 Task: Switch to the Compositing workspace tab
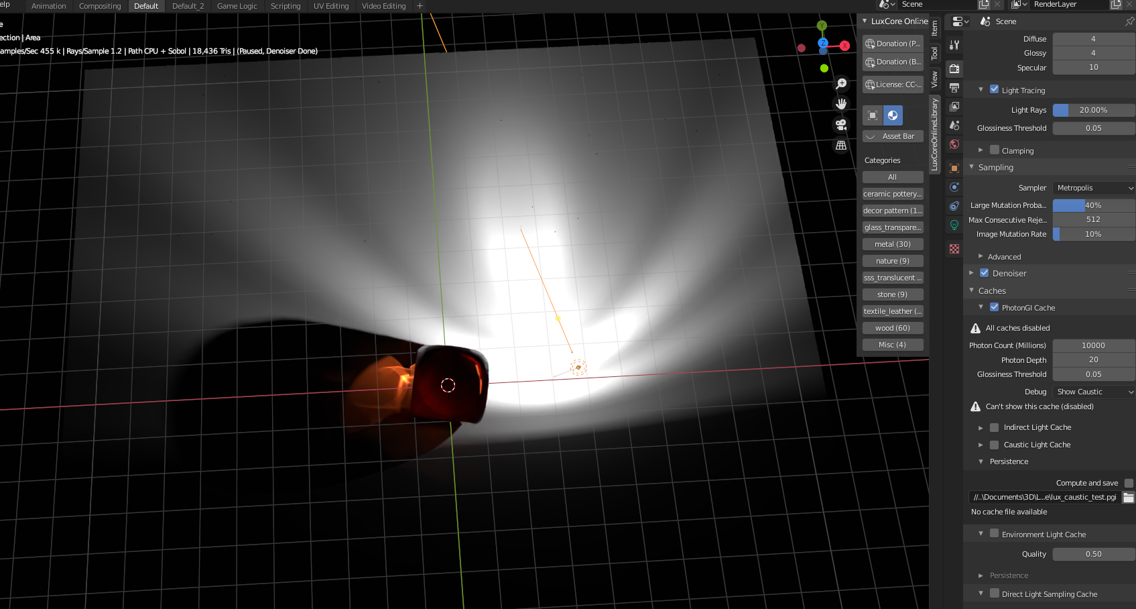click(100, 6)
